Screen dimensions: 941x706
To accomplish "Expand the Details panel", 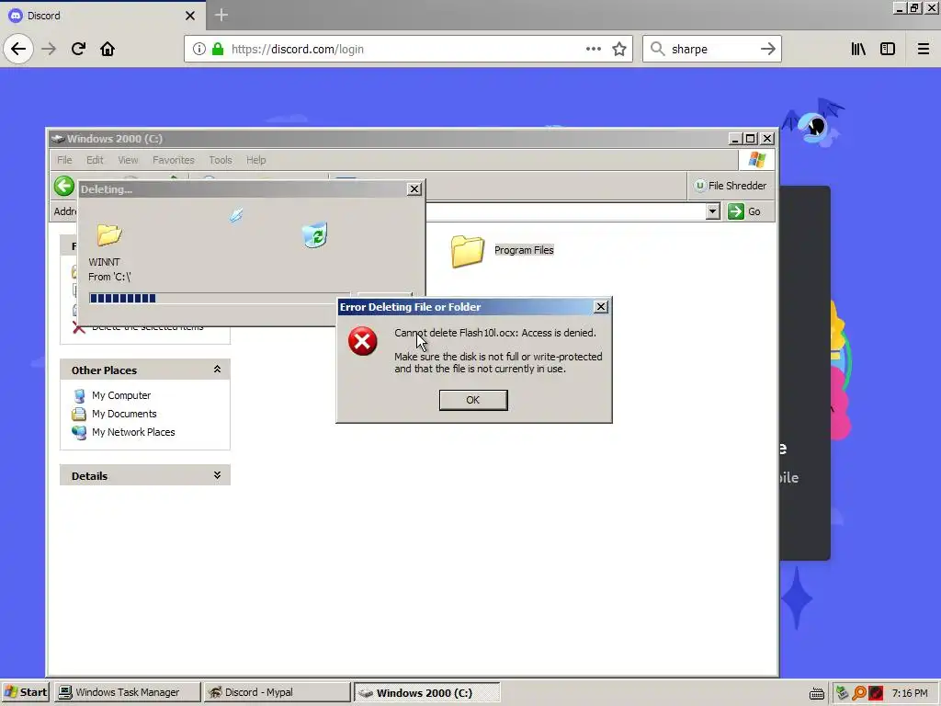I will tap(217, 475).
